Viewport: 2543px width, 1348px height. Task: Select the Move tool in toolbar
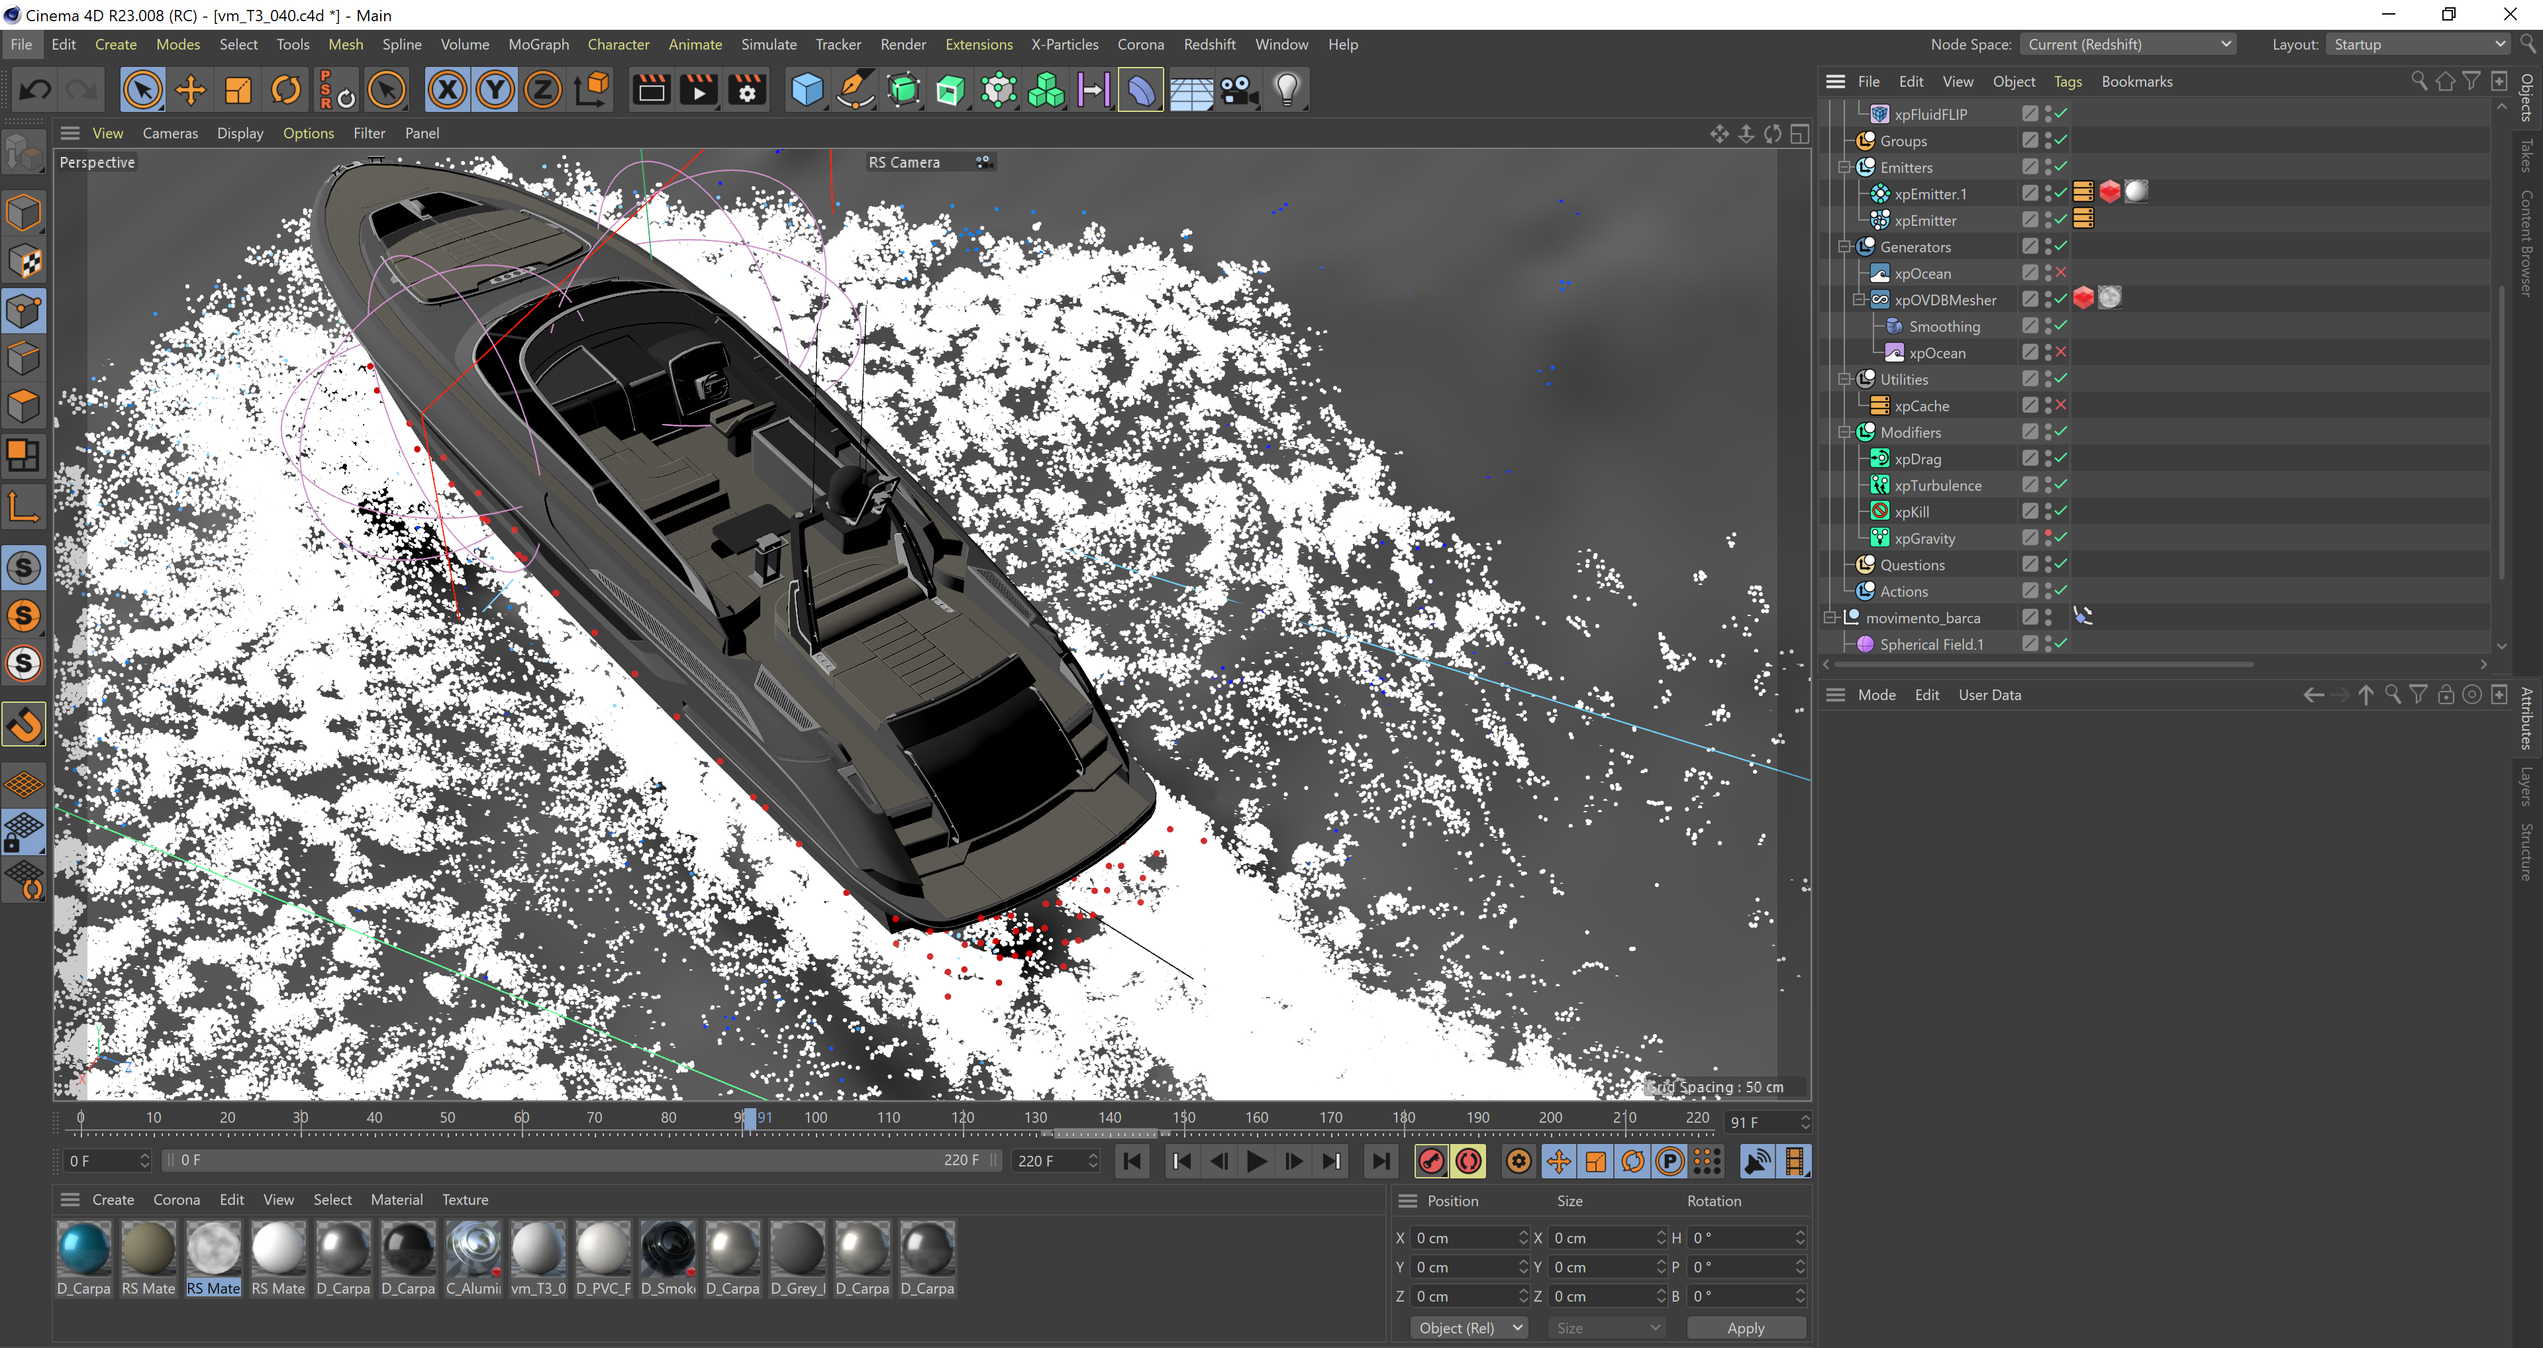click(191, 91)
